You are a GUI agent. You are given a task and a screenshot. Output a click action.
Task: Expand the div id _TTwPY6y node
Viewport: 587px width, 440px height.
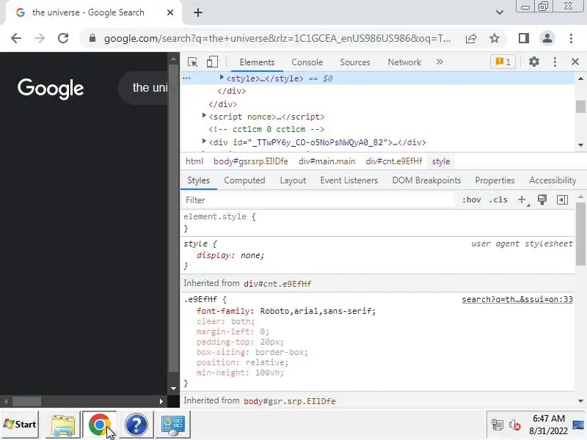[x=204, y=141]
